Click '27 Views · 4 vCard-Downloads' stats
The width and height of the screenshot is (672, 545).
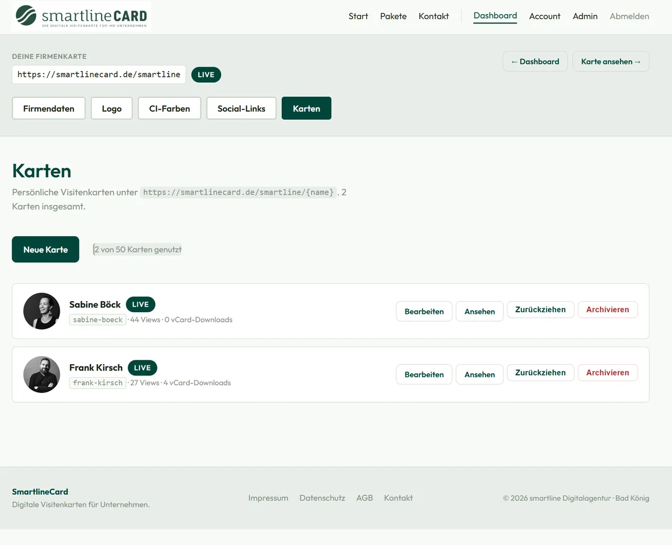click(180, 383)
